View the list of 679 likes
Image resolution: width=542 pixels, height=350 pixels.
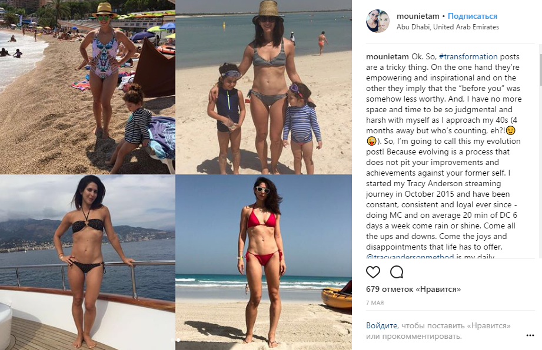(x=413, y=289)
